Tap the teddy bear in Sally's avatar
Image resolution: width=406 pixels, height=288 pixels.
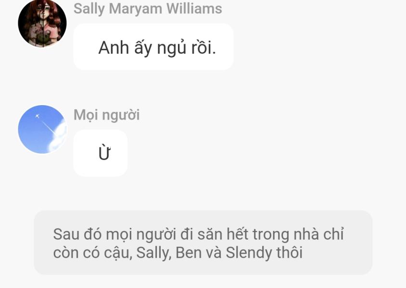[x=44, y=37]
